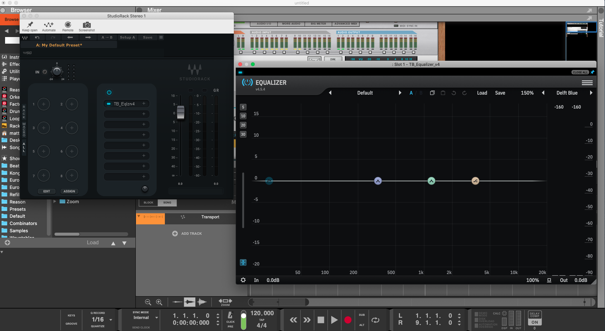Click the StudioRack input gain knob
The width and height of the screenshot is (605, 331).
[57, 72]
